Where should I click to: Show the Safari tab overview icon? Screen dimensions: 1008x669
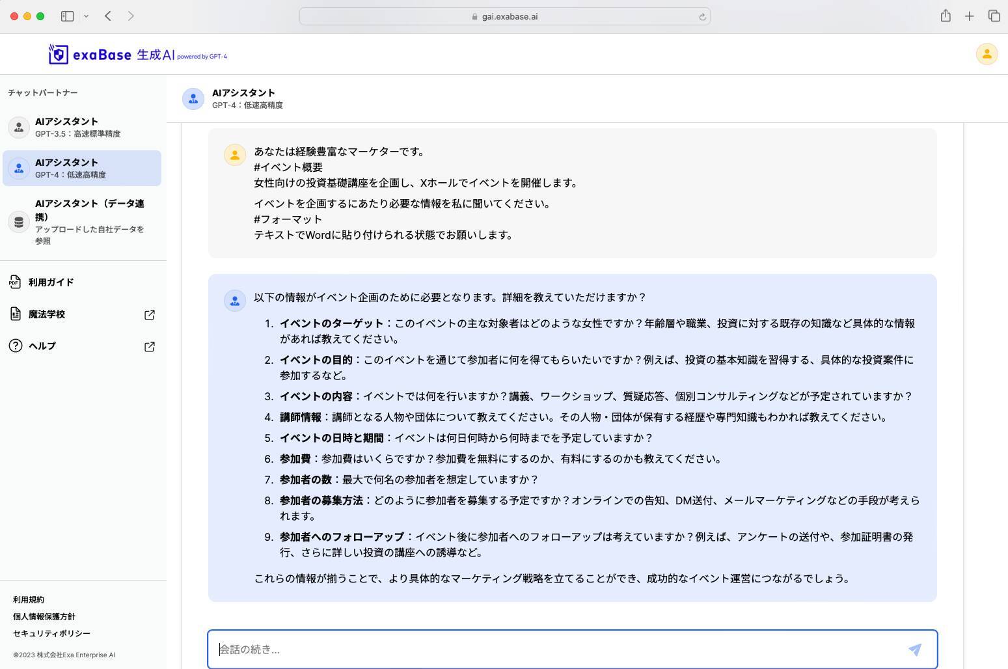point(994,16)
